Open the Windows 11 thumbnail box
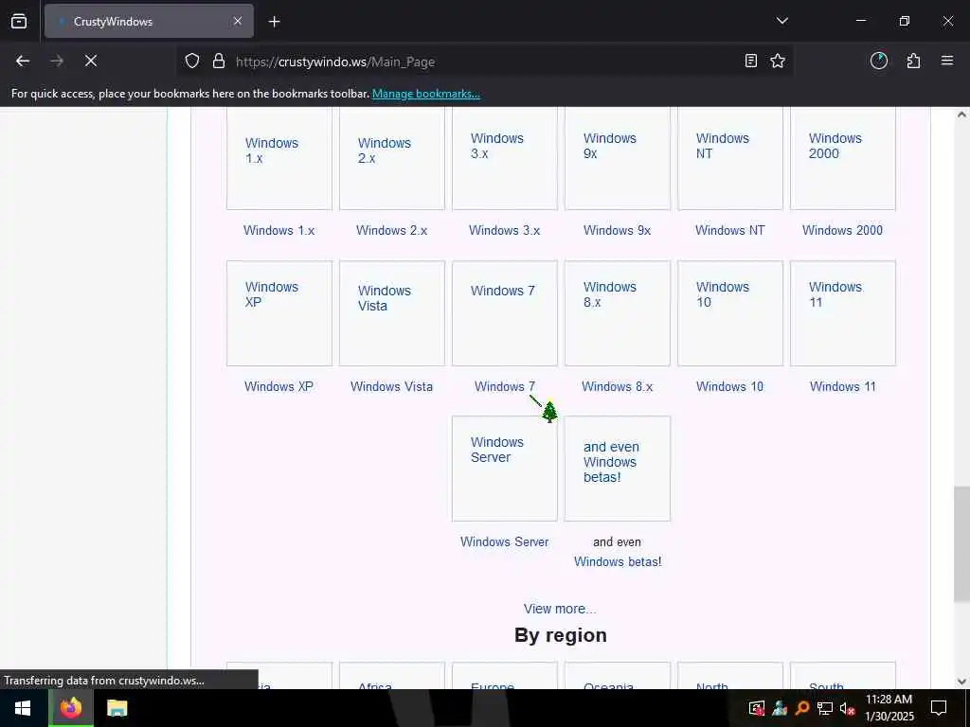 pos(842,313)
